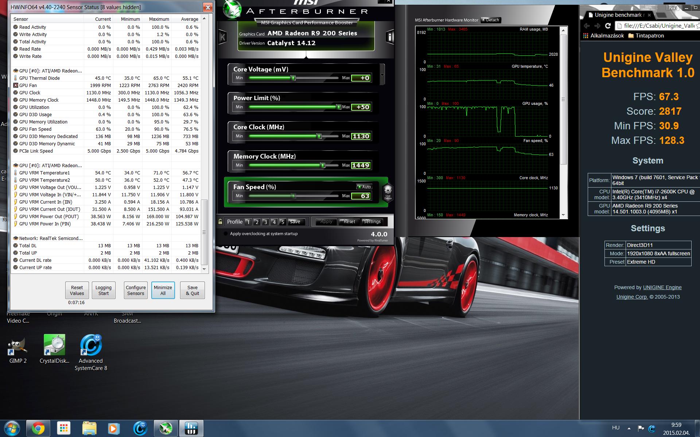The image size is (700, 437).
Task: Open the UNIGINE Engine link
Action: coord(662,287)
